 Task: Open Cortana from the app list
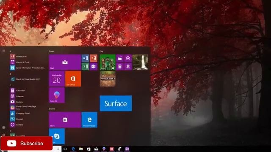coord(28,125)
